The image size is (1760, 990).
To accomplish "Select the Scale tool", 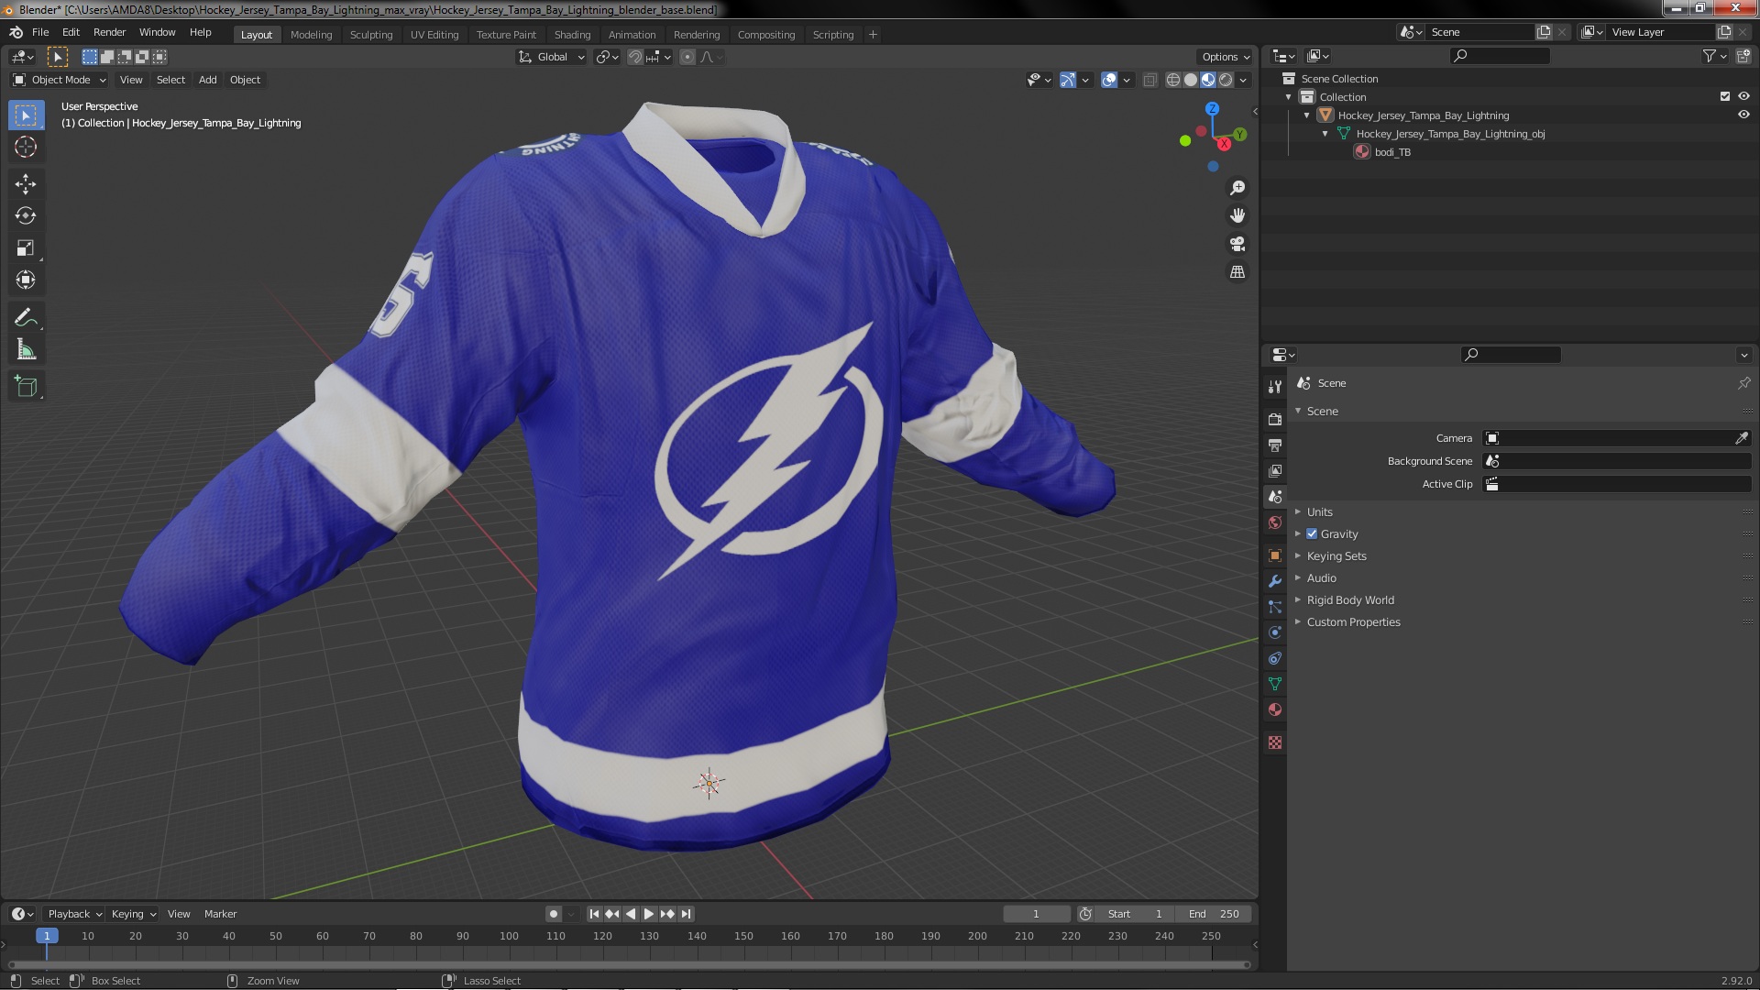I will [x=26, y=247].
